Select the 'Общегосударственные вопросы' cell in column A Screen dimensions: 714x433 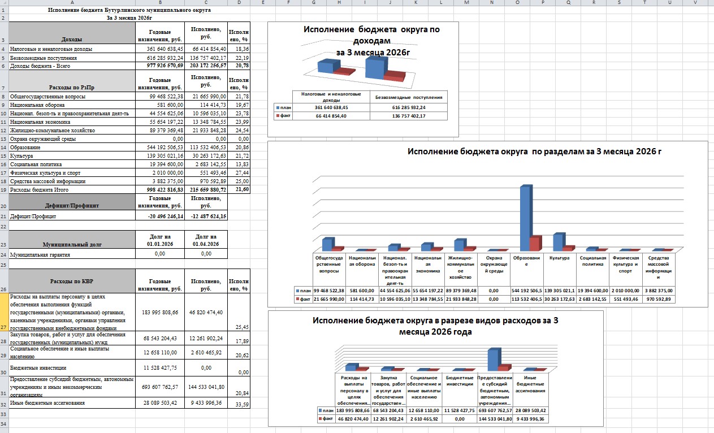click(x=72, y=97)
